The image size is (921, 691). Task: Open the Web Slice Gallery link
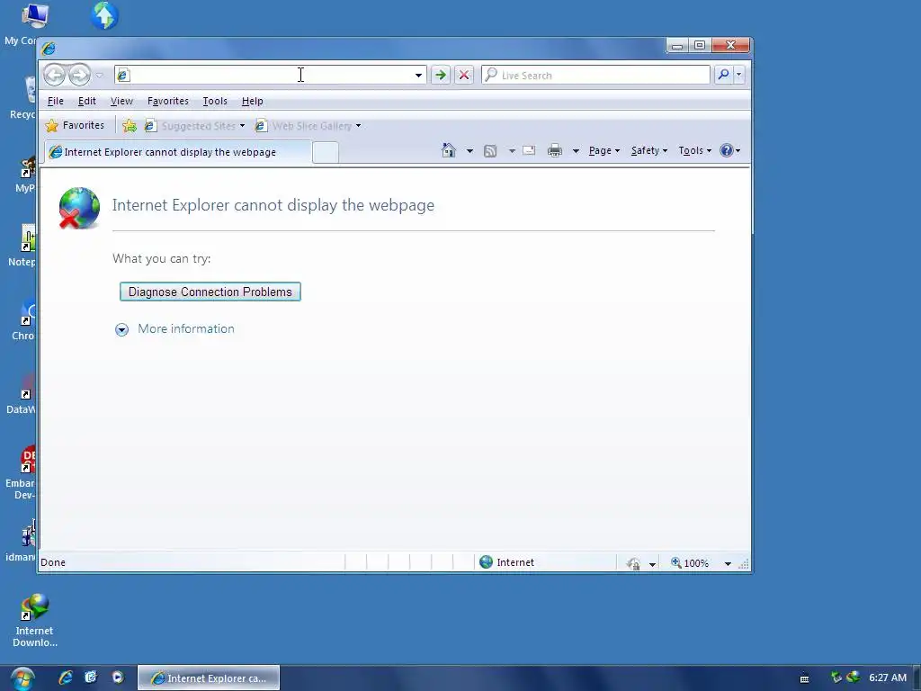(308, 126)
